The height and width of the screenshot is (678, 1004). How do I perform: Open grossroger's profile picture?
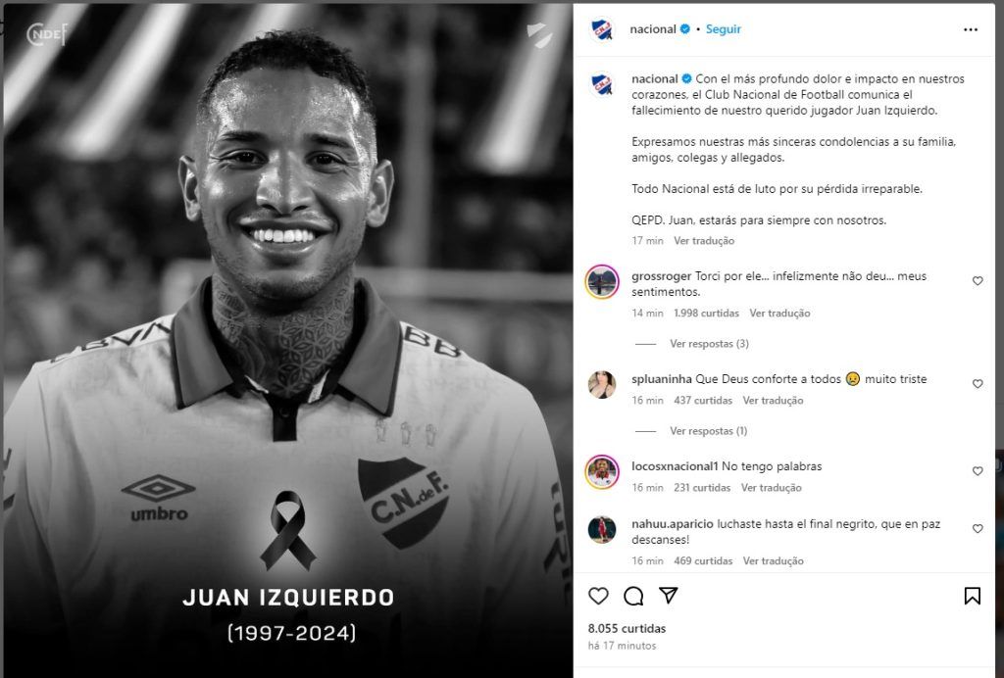click(x=602, y=281)
